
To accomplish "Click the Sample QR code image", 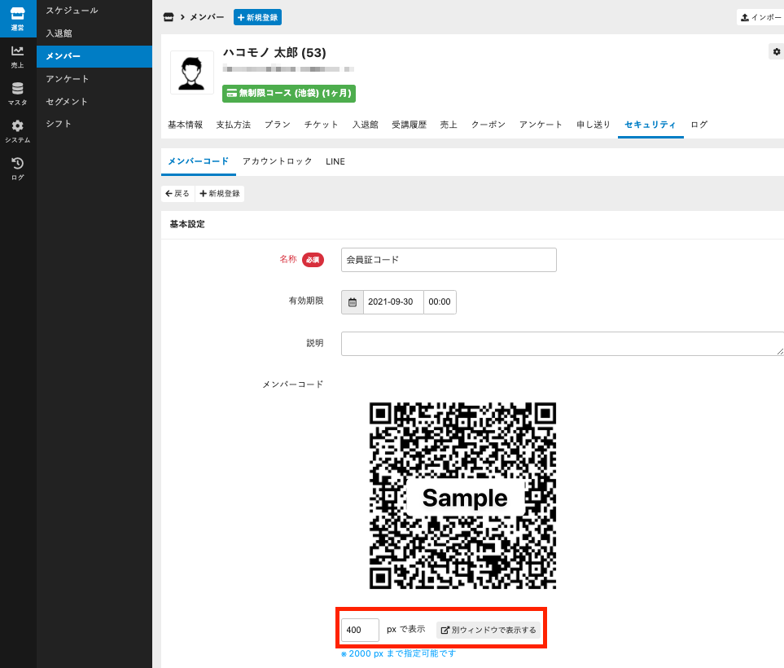I will (462, 495).
